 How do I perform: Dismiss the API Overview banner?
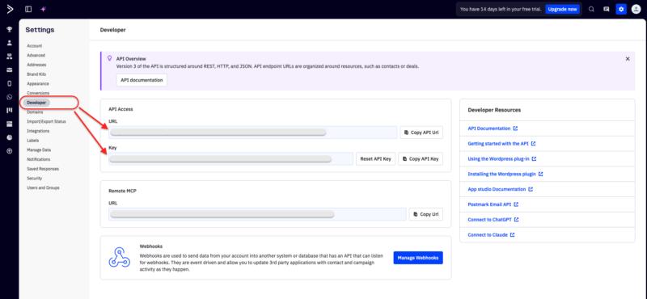[628, 59]
